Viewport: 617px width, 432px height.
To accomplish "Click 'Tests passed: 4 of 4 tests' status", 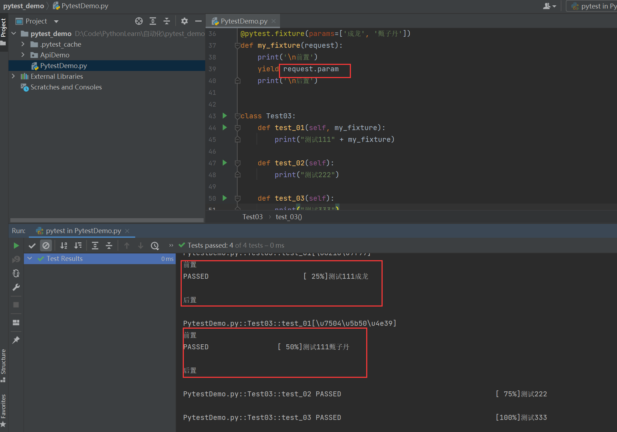I will point(236,245).
